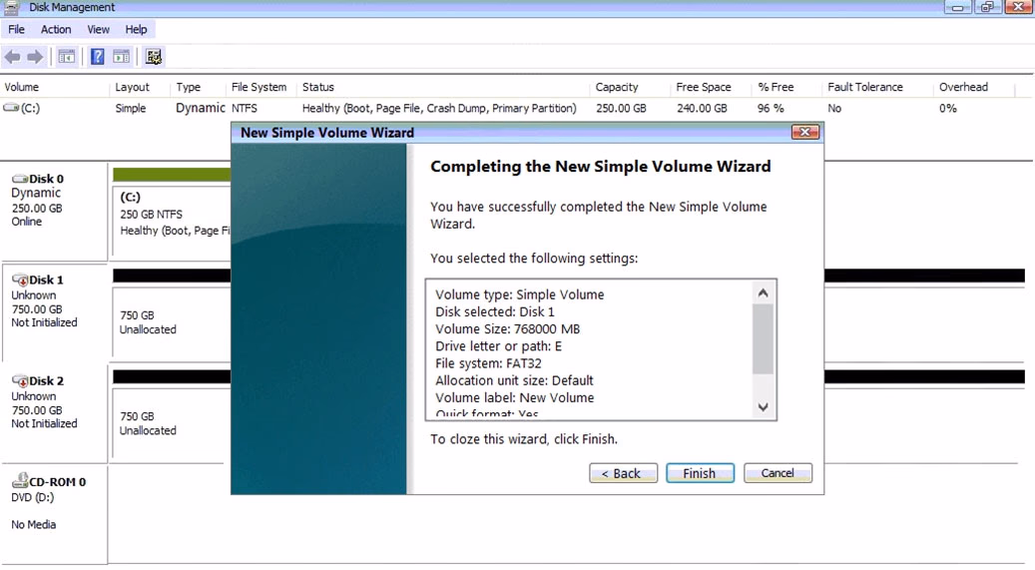The image size is (1035, 570).
Task: Click the Settings toolbar icon with gear
Action: click(x=154, y=57)
